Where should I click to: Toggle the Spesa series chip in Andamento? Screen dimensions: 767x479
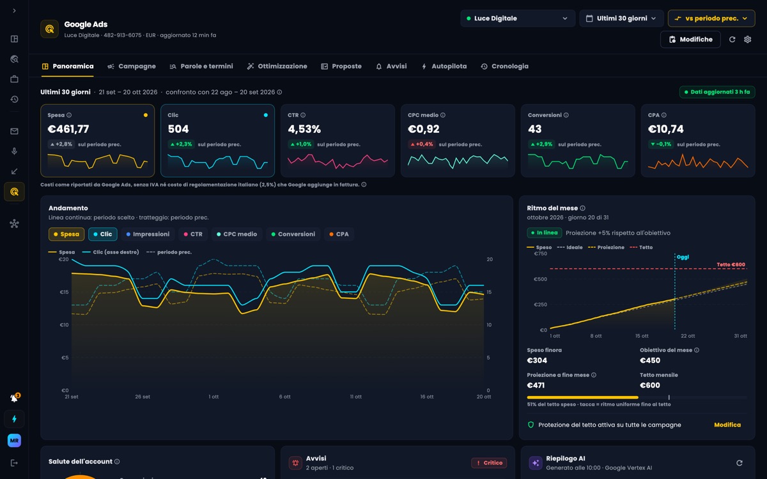click(66, 234)
